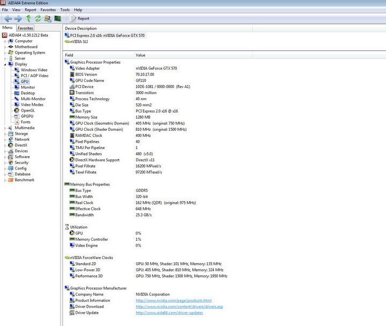Image resolution: width=386 pixels, height=326 pixels.
Task: Click the Motherboard category icon
Action: coord(11,47)
